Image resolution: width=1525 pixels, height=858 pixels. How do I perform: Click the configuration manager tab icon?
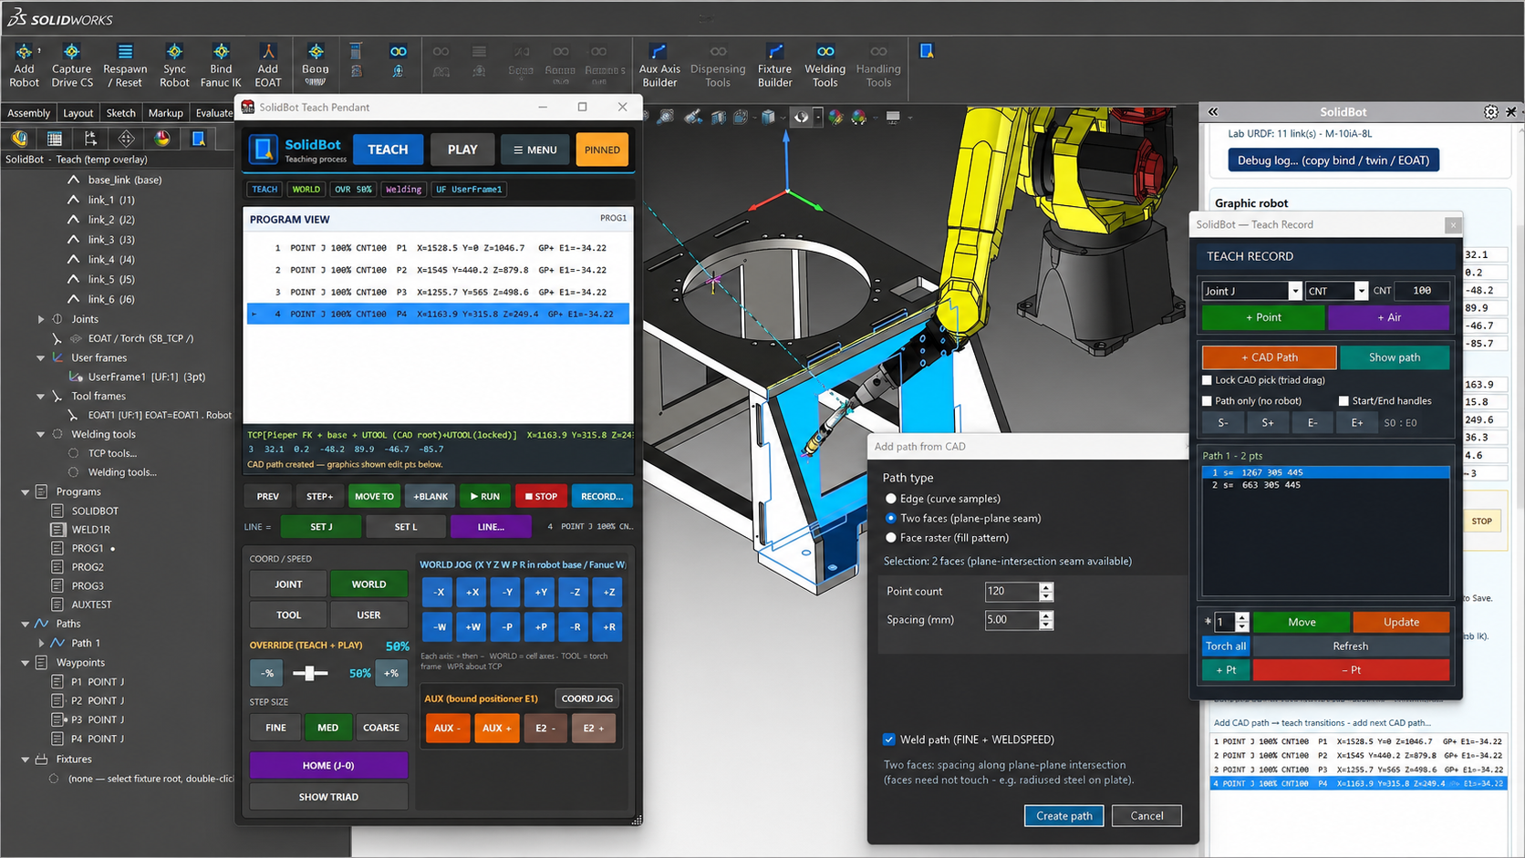[x=90, y=139]
